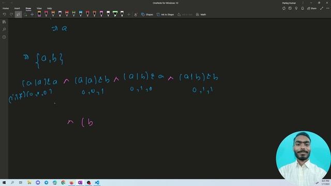Open notifications bell

(303, 8)
